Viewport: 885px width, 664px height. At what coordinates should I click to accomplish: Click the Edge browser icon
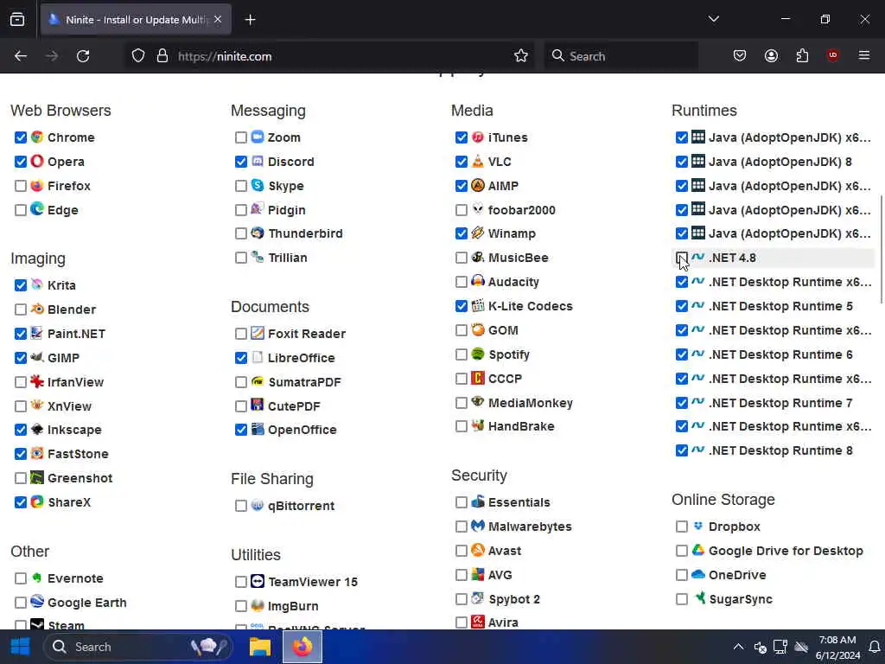click(x=37, y=209)
